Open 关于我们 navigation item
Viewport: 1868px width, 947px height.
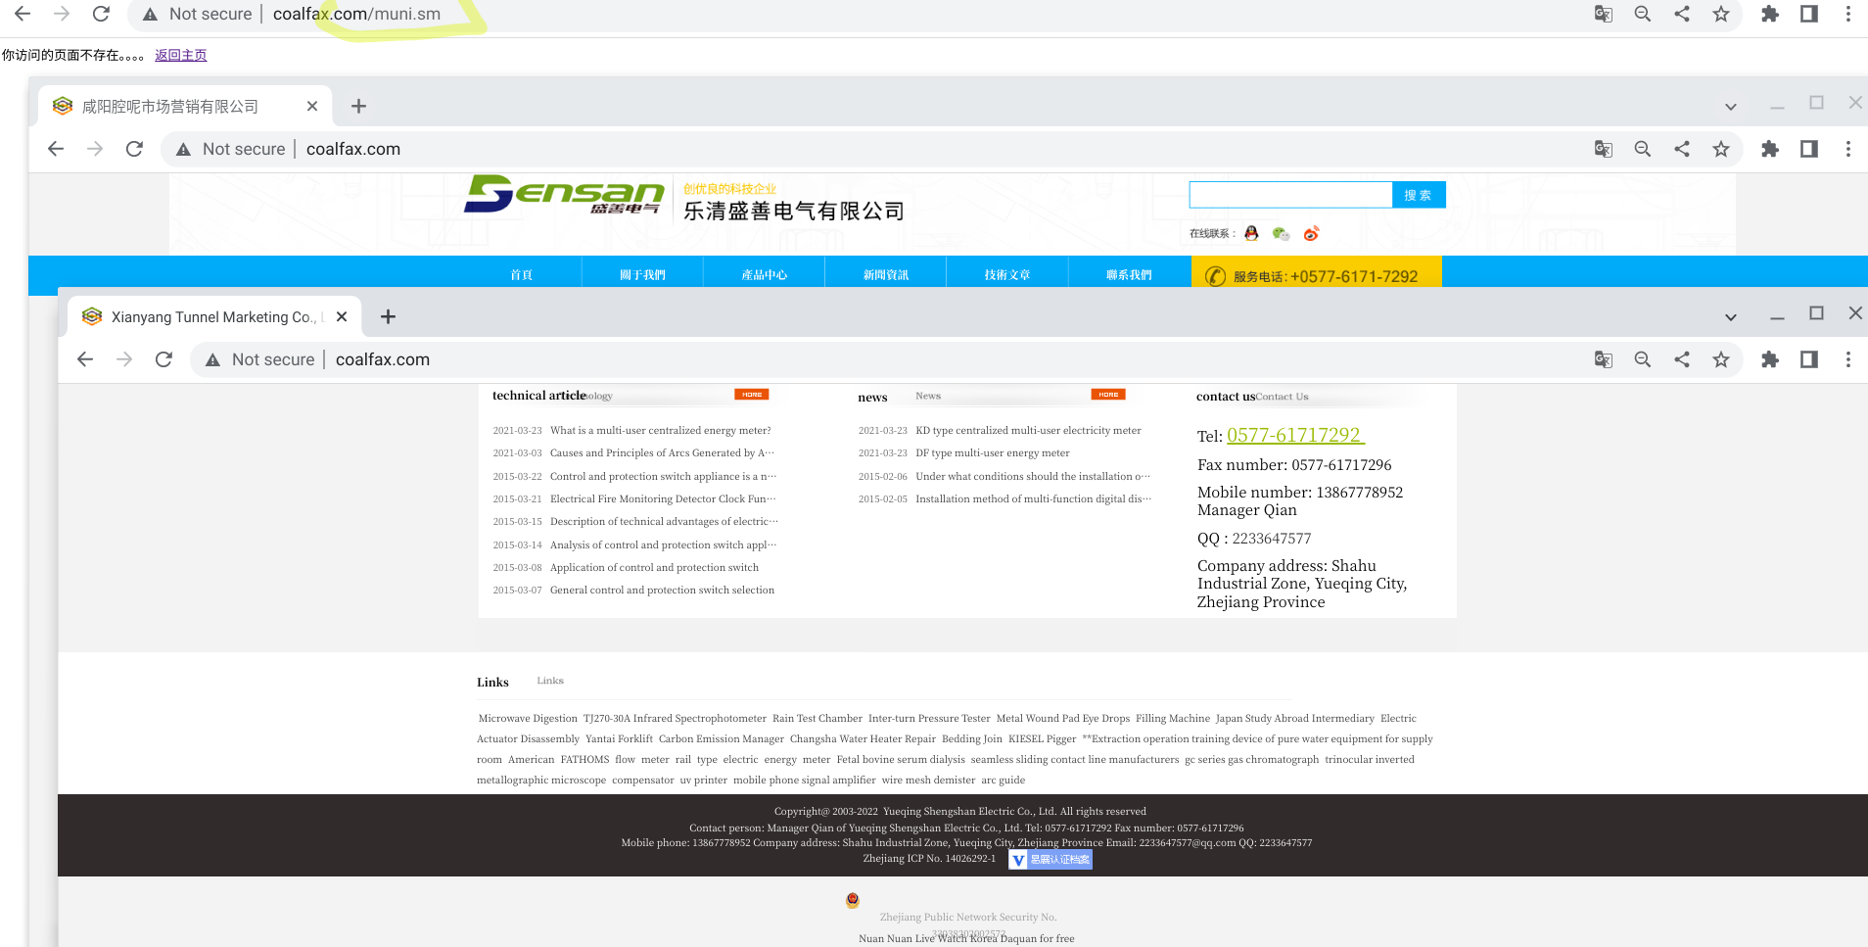(x=643, y=275)
